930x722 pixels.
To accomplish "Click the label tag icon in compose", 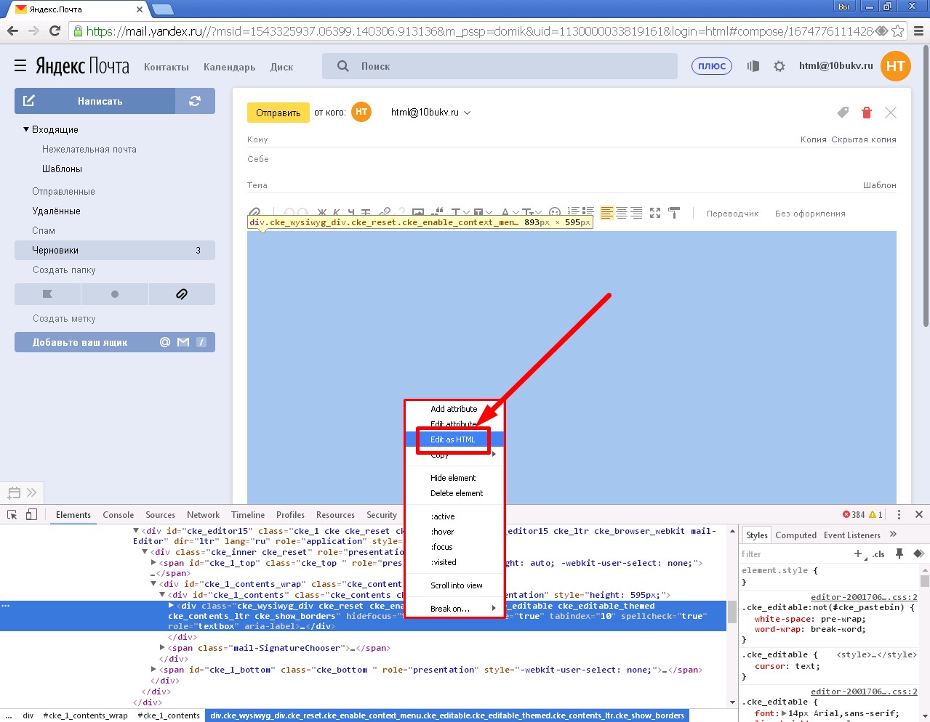I will (x=843, y=113).
